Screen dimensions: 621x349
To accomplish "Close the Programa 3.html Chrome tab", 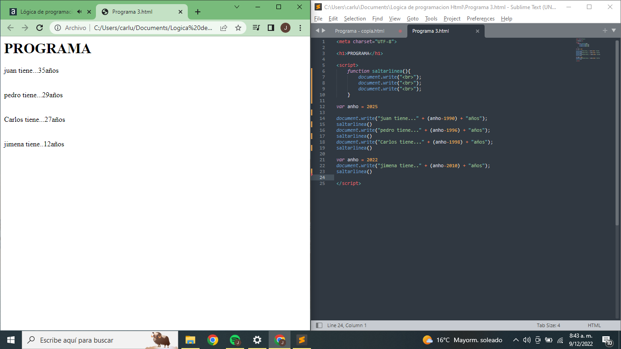I will (180, 12).
